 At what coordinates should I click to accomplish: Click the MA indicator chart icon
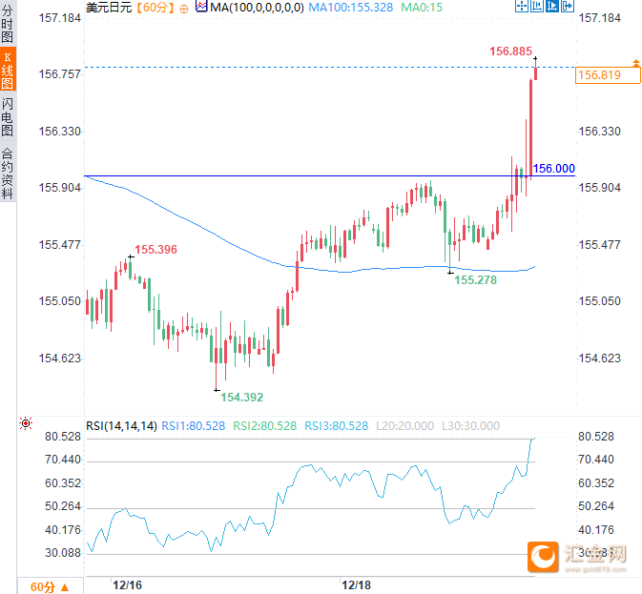coord(199,7)
